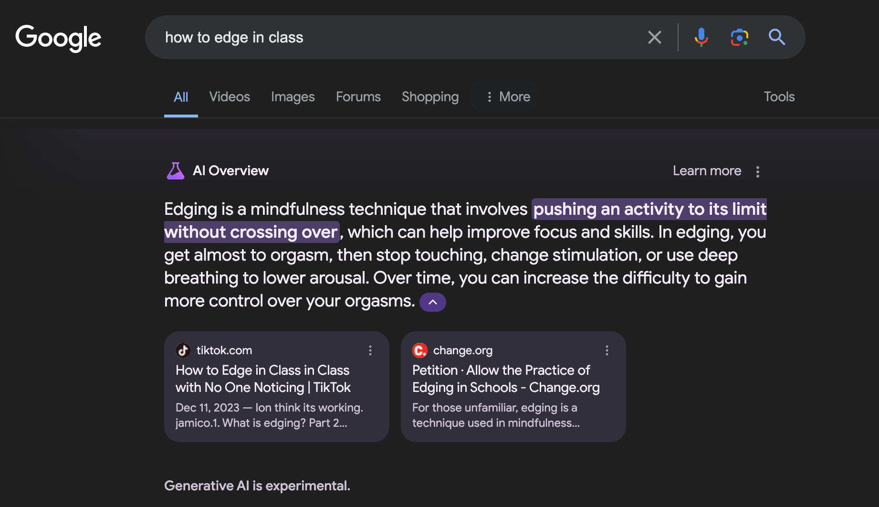Image resolution: width=879 pixels, height=507 pixels.
Task: Switch to the Images tab
Action: [293, 97]
